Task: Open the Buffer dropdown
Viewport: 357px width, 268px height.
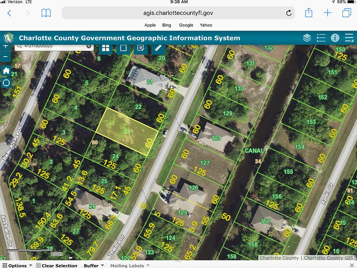Action: pyautogui.click(x=94, y=265)
